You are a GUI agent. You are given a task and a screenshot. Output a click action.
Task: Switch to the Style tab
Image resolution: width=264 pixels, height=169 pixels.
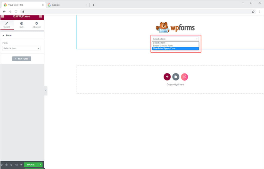[x=21, y=25]
